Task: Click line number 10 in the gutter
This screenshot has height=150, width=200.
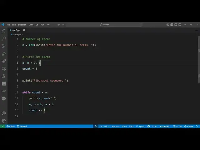Action: click(17, 92)
